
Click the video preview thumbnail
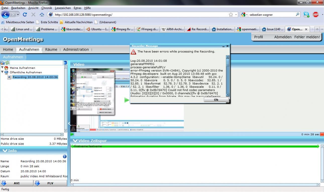pyautogui.click(x=127, y=100)
